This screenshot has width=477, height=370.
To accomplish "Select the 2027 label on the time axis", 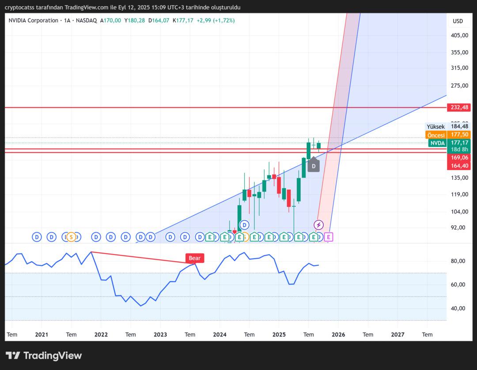I will [x=397, y=334].
